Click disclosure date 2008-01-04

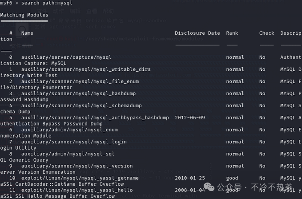(190, 190)
